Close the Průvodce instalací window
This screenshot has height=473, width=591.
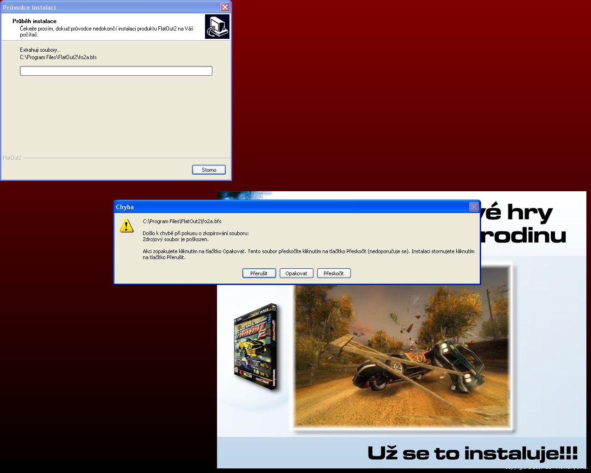click(x=225, y=7)
